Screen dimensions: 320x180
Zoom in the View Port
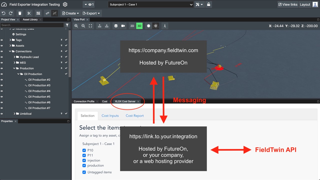coord(76,26)
